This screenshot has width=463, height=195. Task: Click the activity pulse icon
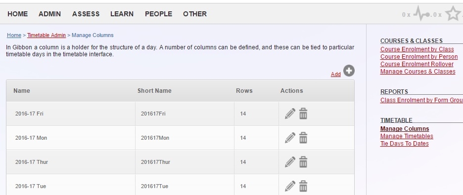[421, 13]
